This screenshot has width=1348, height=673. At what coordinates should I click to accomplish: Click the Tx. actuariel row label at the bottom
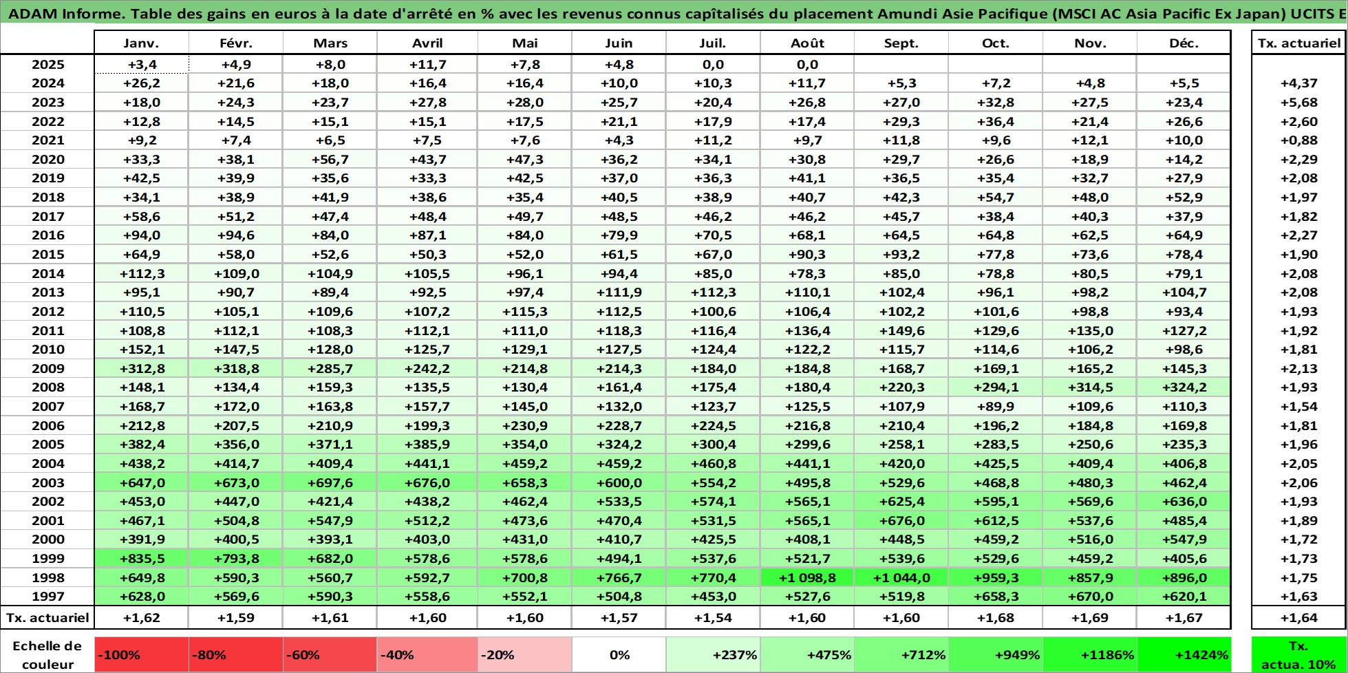point(47,617)
